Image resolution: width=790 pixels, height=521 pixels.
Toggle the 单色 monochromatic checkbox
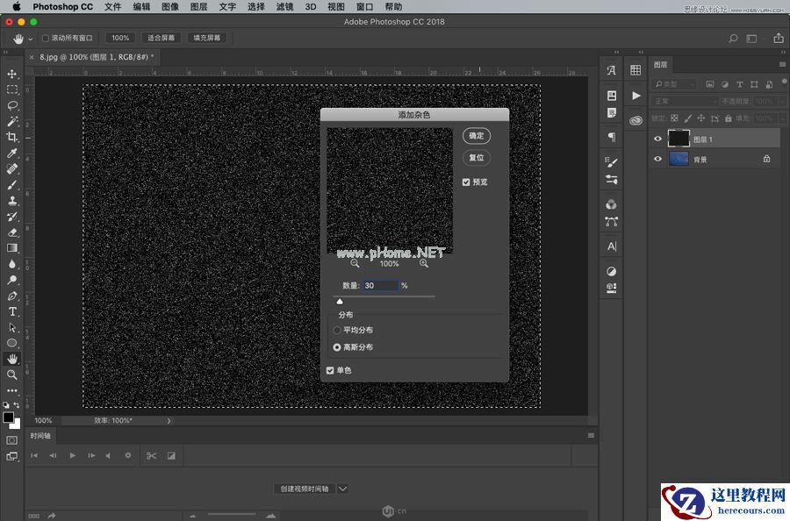click(x=330, y=370)
